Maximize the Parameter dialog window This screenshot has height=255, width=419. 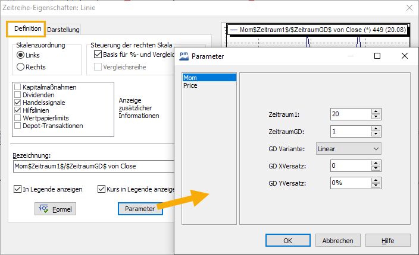click(x=377, y=56)
